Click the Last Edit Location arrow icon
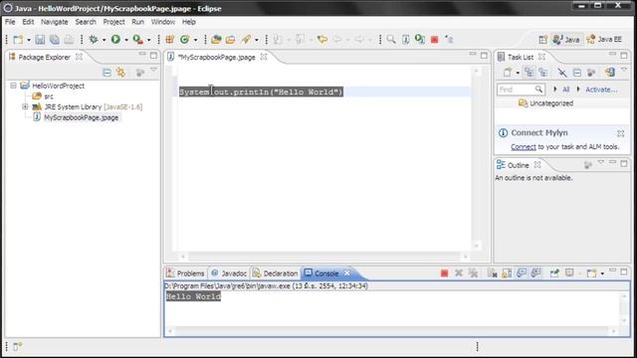637x358 pixels. [322, 40]
